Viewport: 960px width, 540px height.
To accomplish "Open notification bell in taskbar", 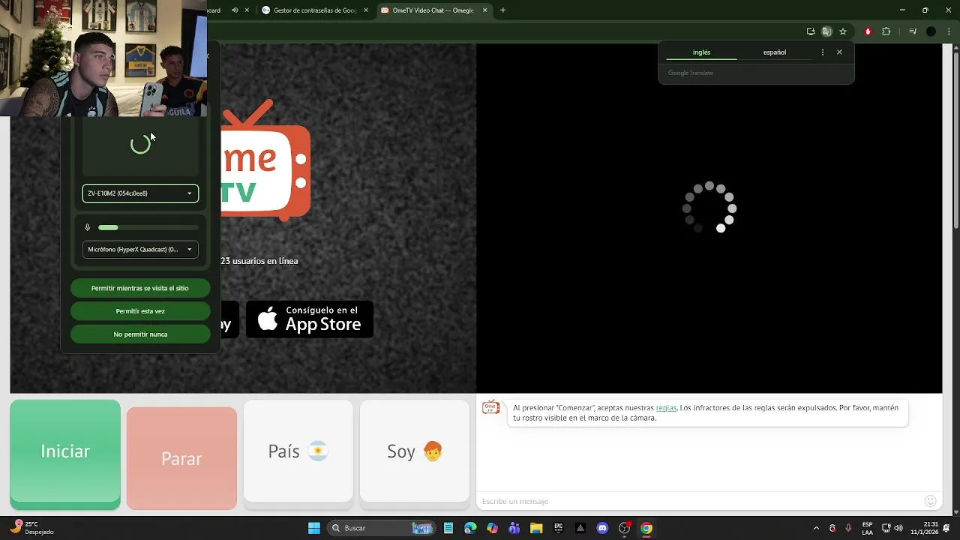I will [x=946, y=528].
